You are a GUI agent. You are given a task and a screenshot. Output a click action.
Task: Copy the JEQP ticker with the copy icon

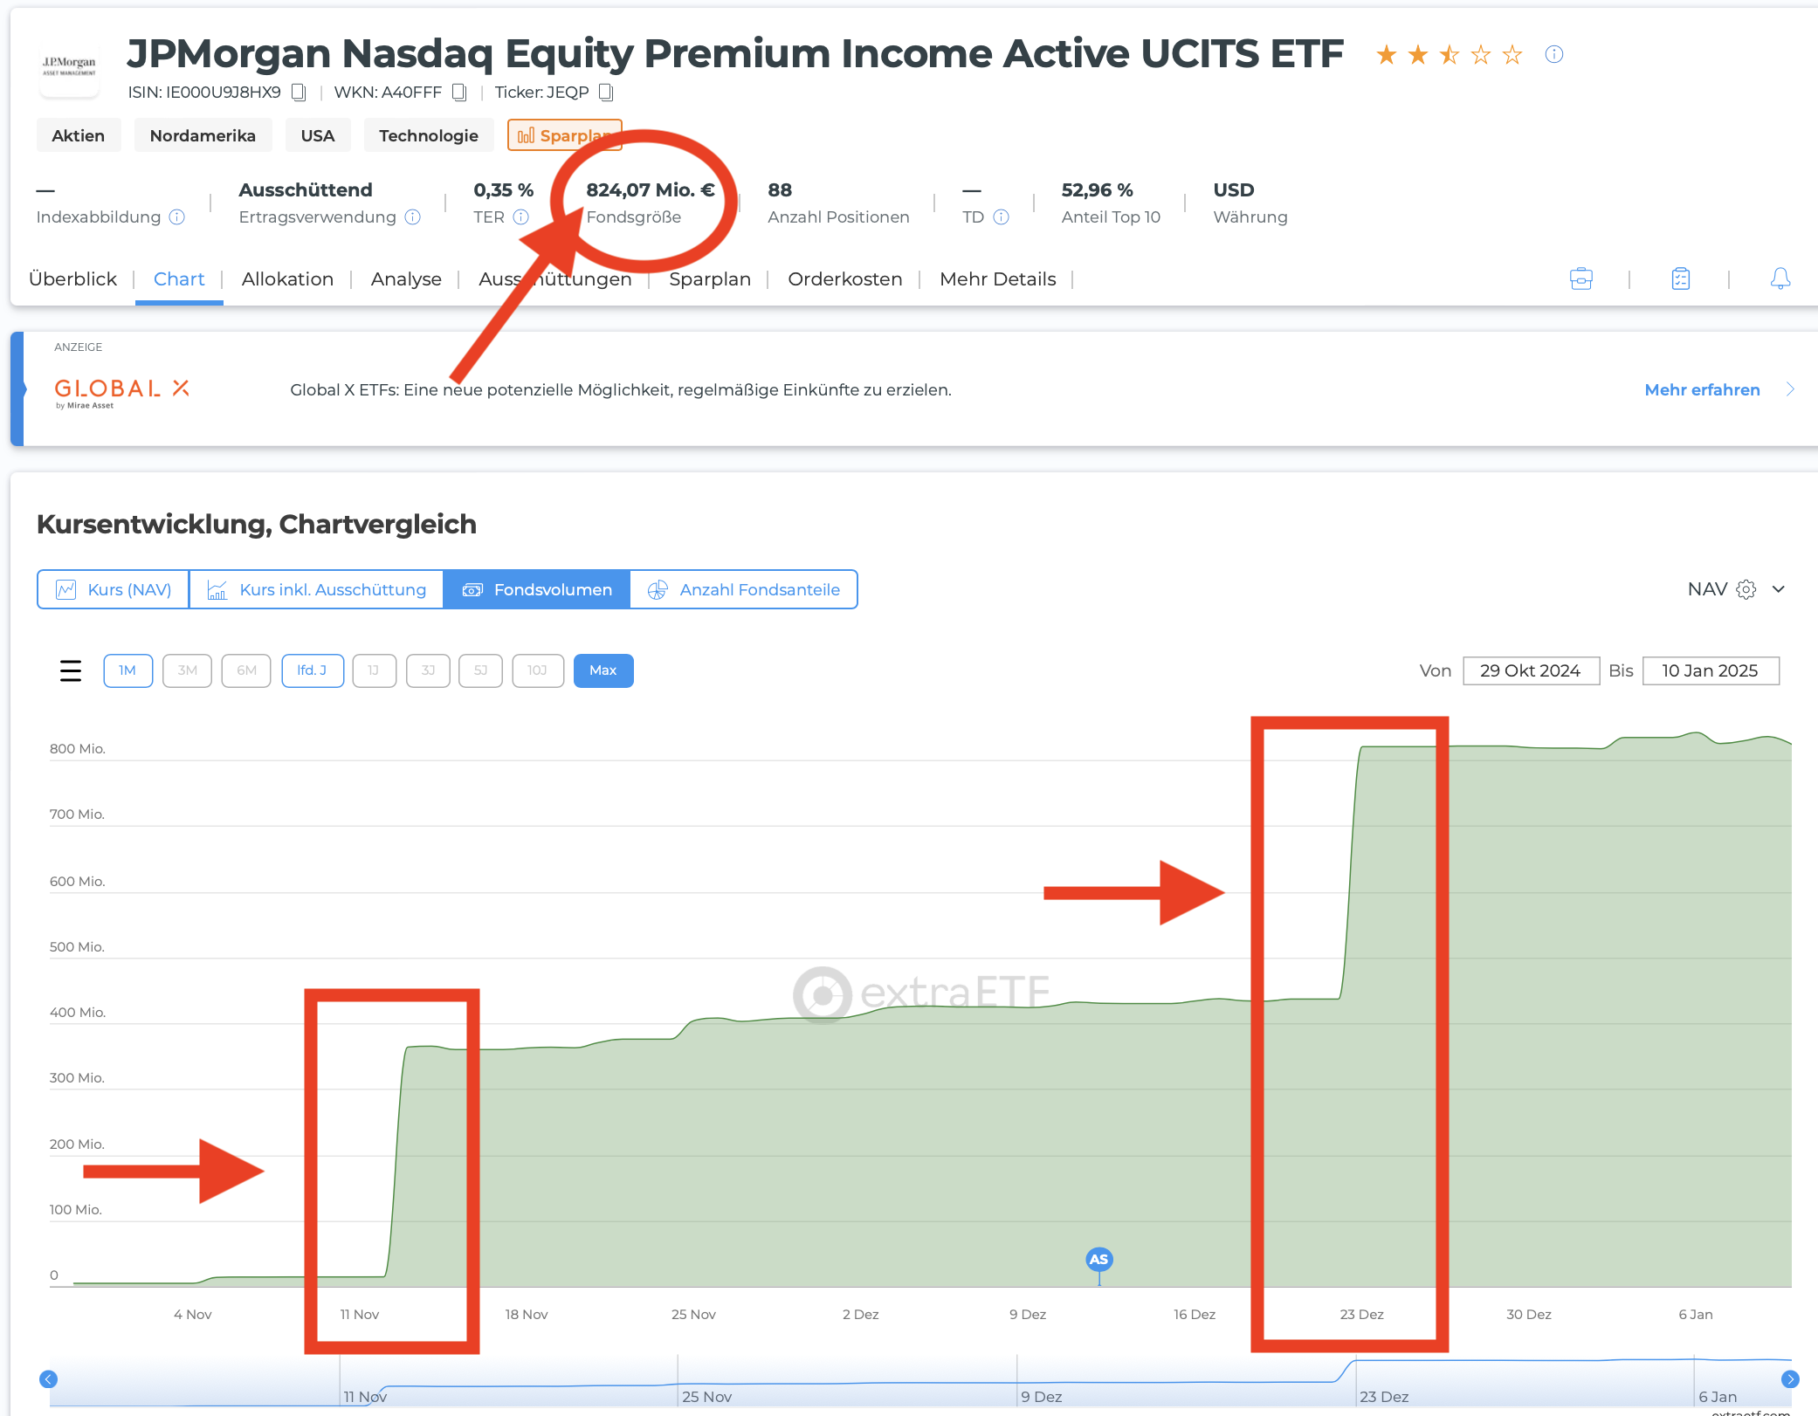click(606, 93)
